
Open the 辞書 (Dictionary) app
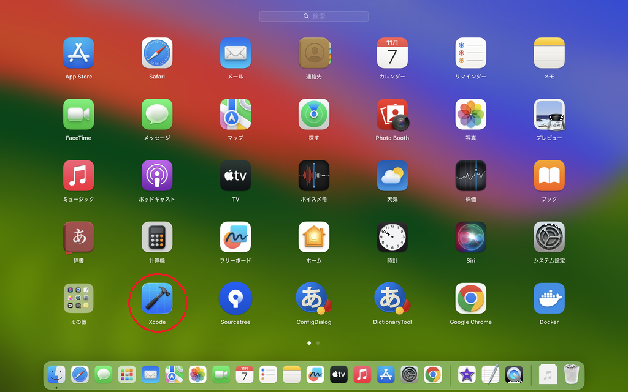pyautogui.click(x=78, y=237)
